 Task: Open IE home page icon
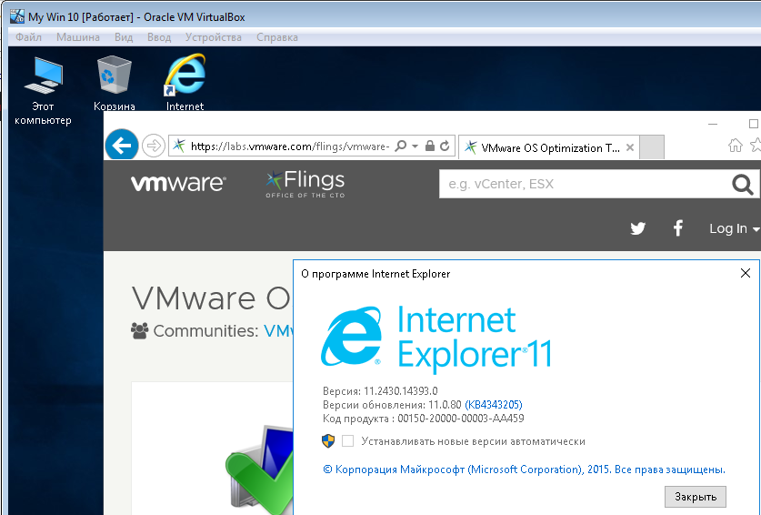tap(736, 145)
